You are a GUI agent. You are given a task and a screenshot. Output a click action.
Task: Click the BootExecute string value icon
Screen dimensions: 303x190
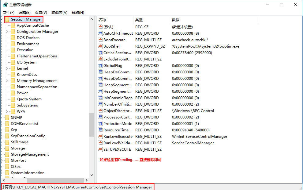[100, 40]
